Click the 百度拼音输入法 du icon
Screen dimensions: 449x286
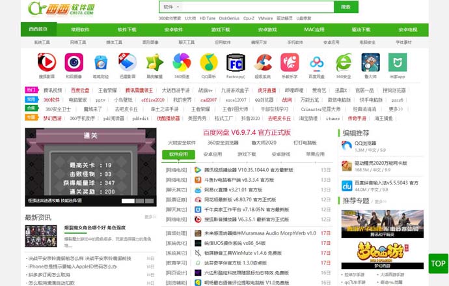pyautogui.click(x=347, y=186)
